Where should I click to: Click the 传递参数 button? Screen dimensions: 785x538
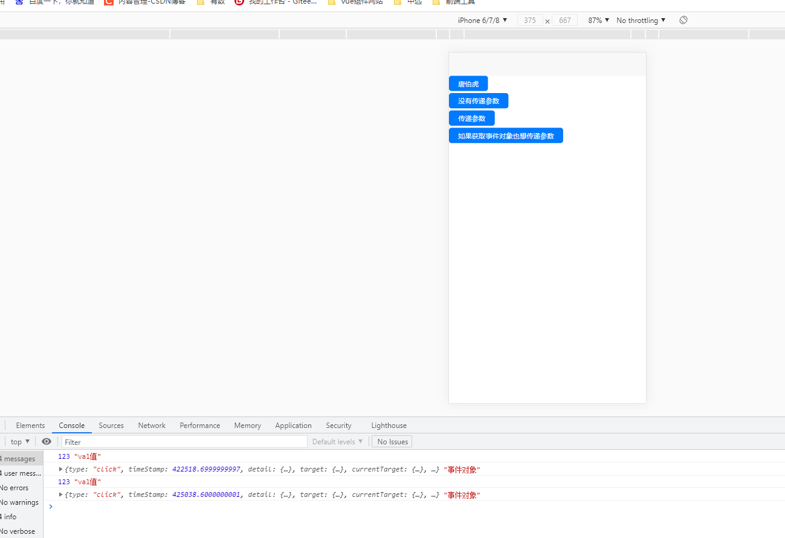(x=472, y=118)
